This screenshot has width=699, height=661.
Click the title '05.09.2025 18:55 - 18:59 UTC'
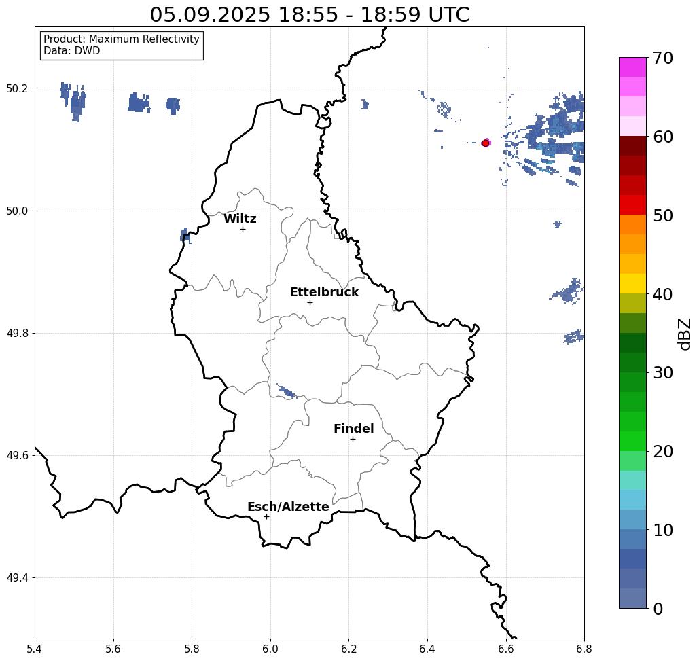[309, 14]
